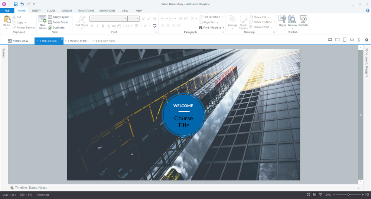Click the Duplicate slide icon
Viewport: 371px width, 199px height.
pos(56,27)
